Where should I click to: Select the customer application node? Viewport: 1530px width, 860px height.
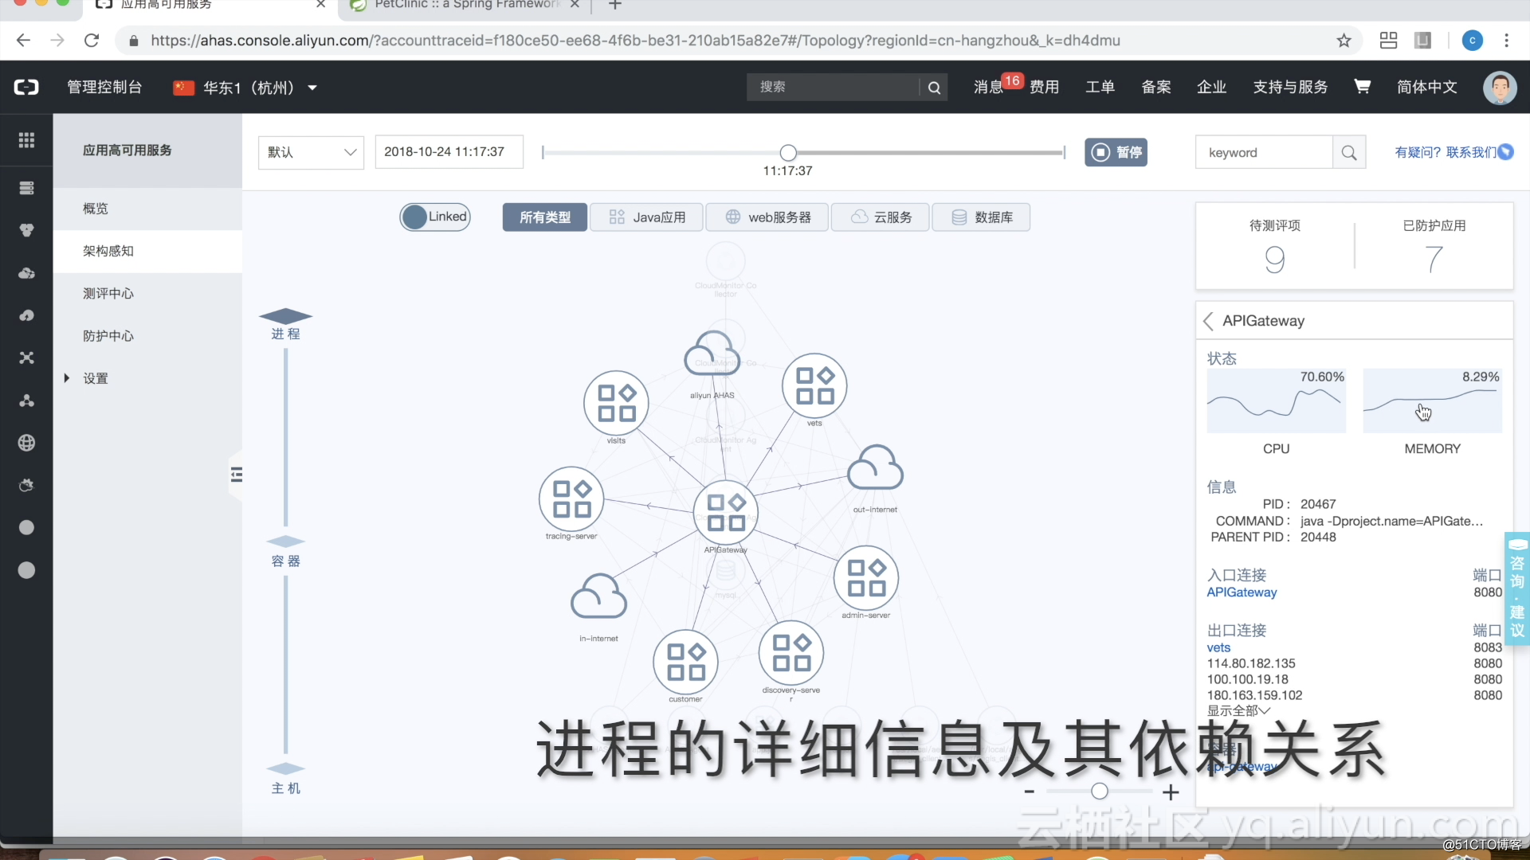(685, 662)
